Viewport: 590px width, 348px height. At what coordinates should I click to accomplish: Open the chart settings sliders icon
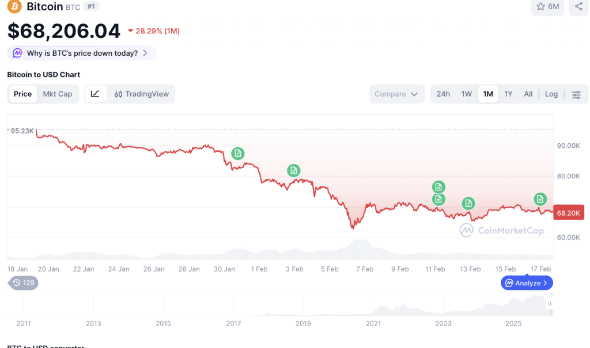click(x=577, y=95)
